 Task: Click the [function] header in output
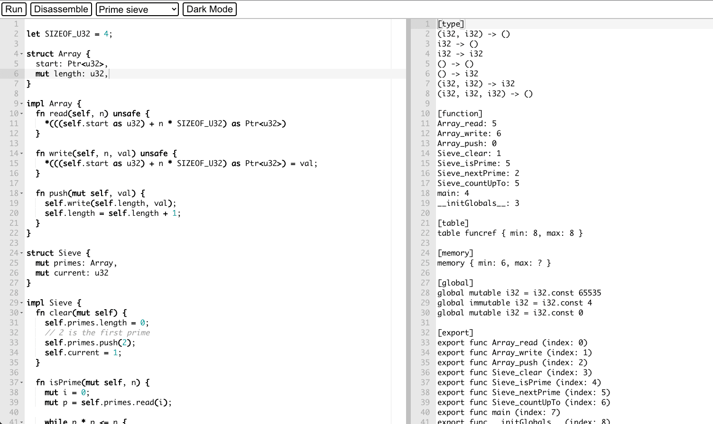click(x=460, y=113)
